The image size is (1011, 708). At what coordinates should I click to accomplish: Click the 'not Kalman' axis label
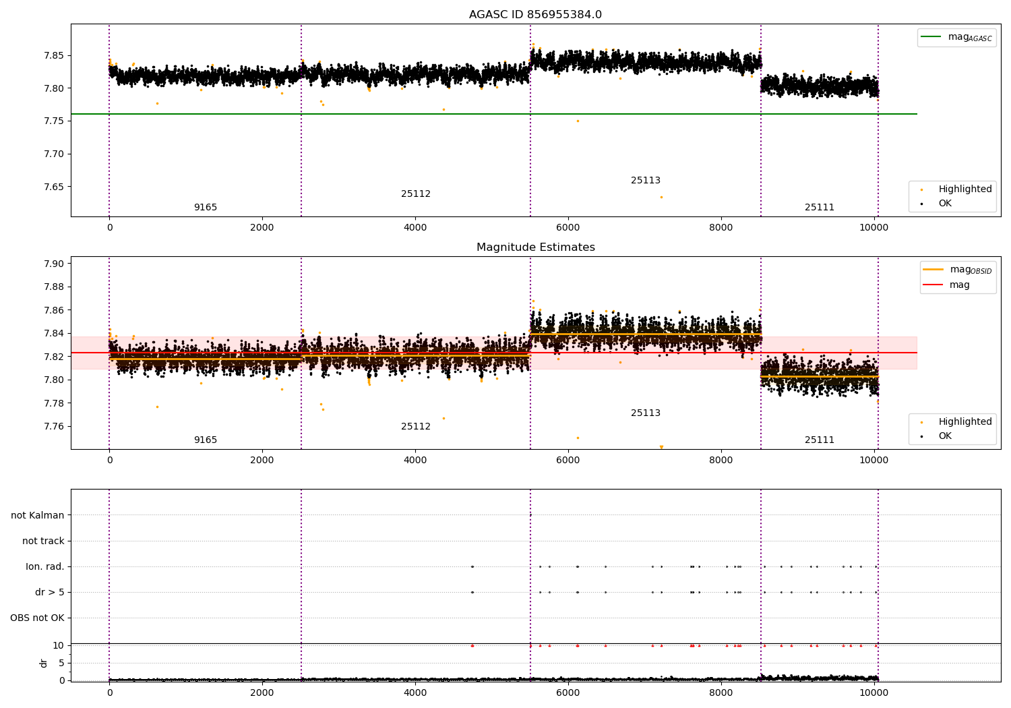[x=38, y=515]
